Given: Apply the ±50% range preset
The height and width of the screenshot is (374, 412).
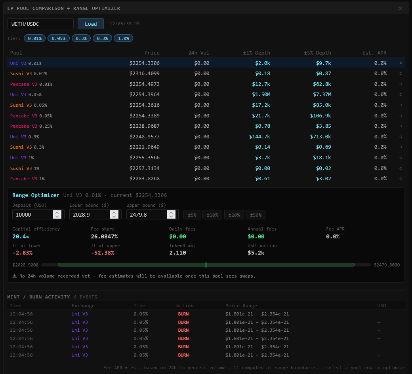Looking at the screenshot, I should click(256, 215).
